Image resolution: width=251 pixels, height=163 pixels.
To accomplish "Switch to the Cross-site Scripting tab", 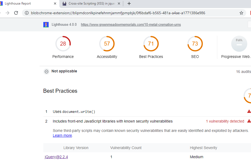I will point(91,4).
